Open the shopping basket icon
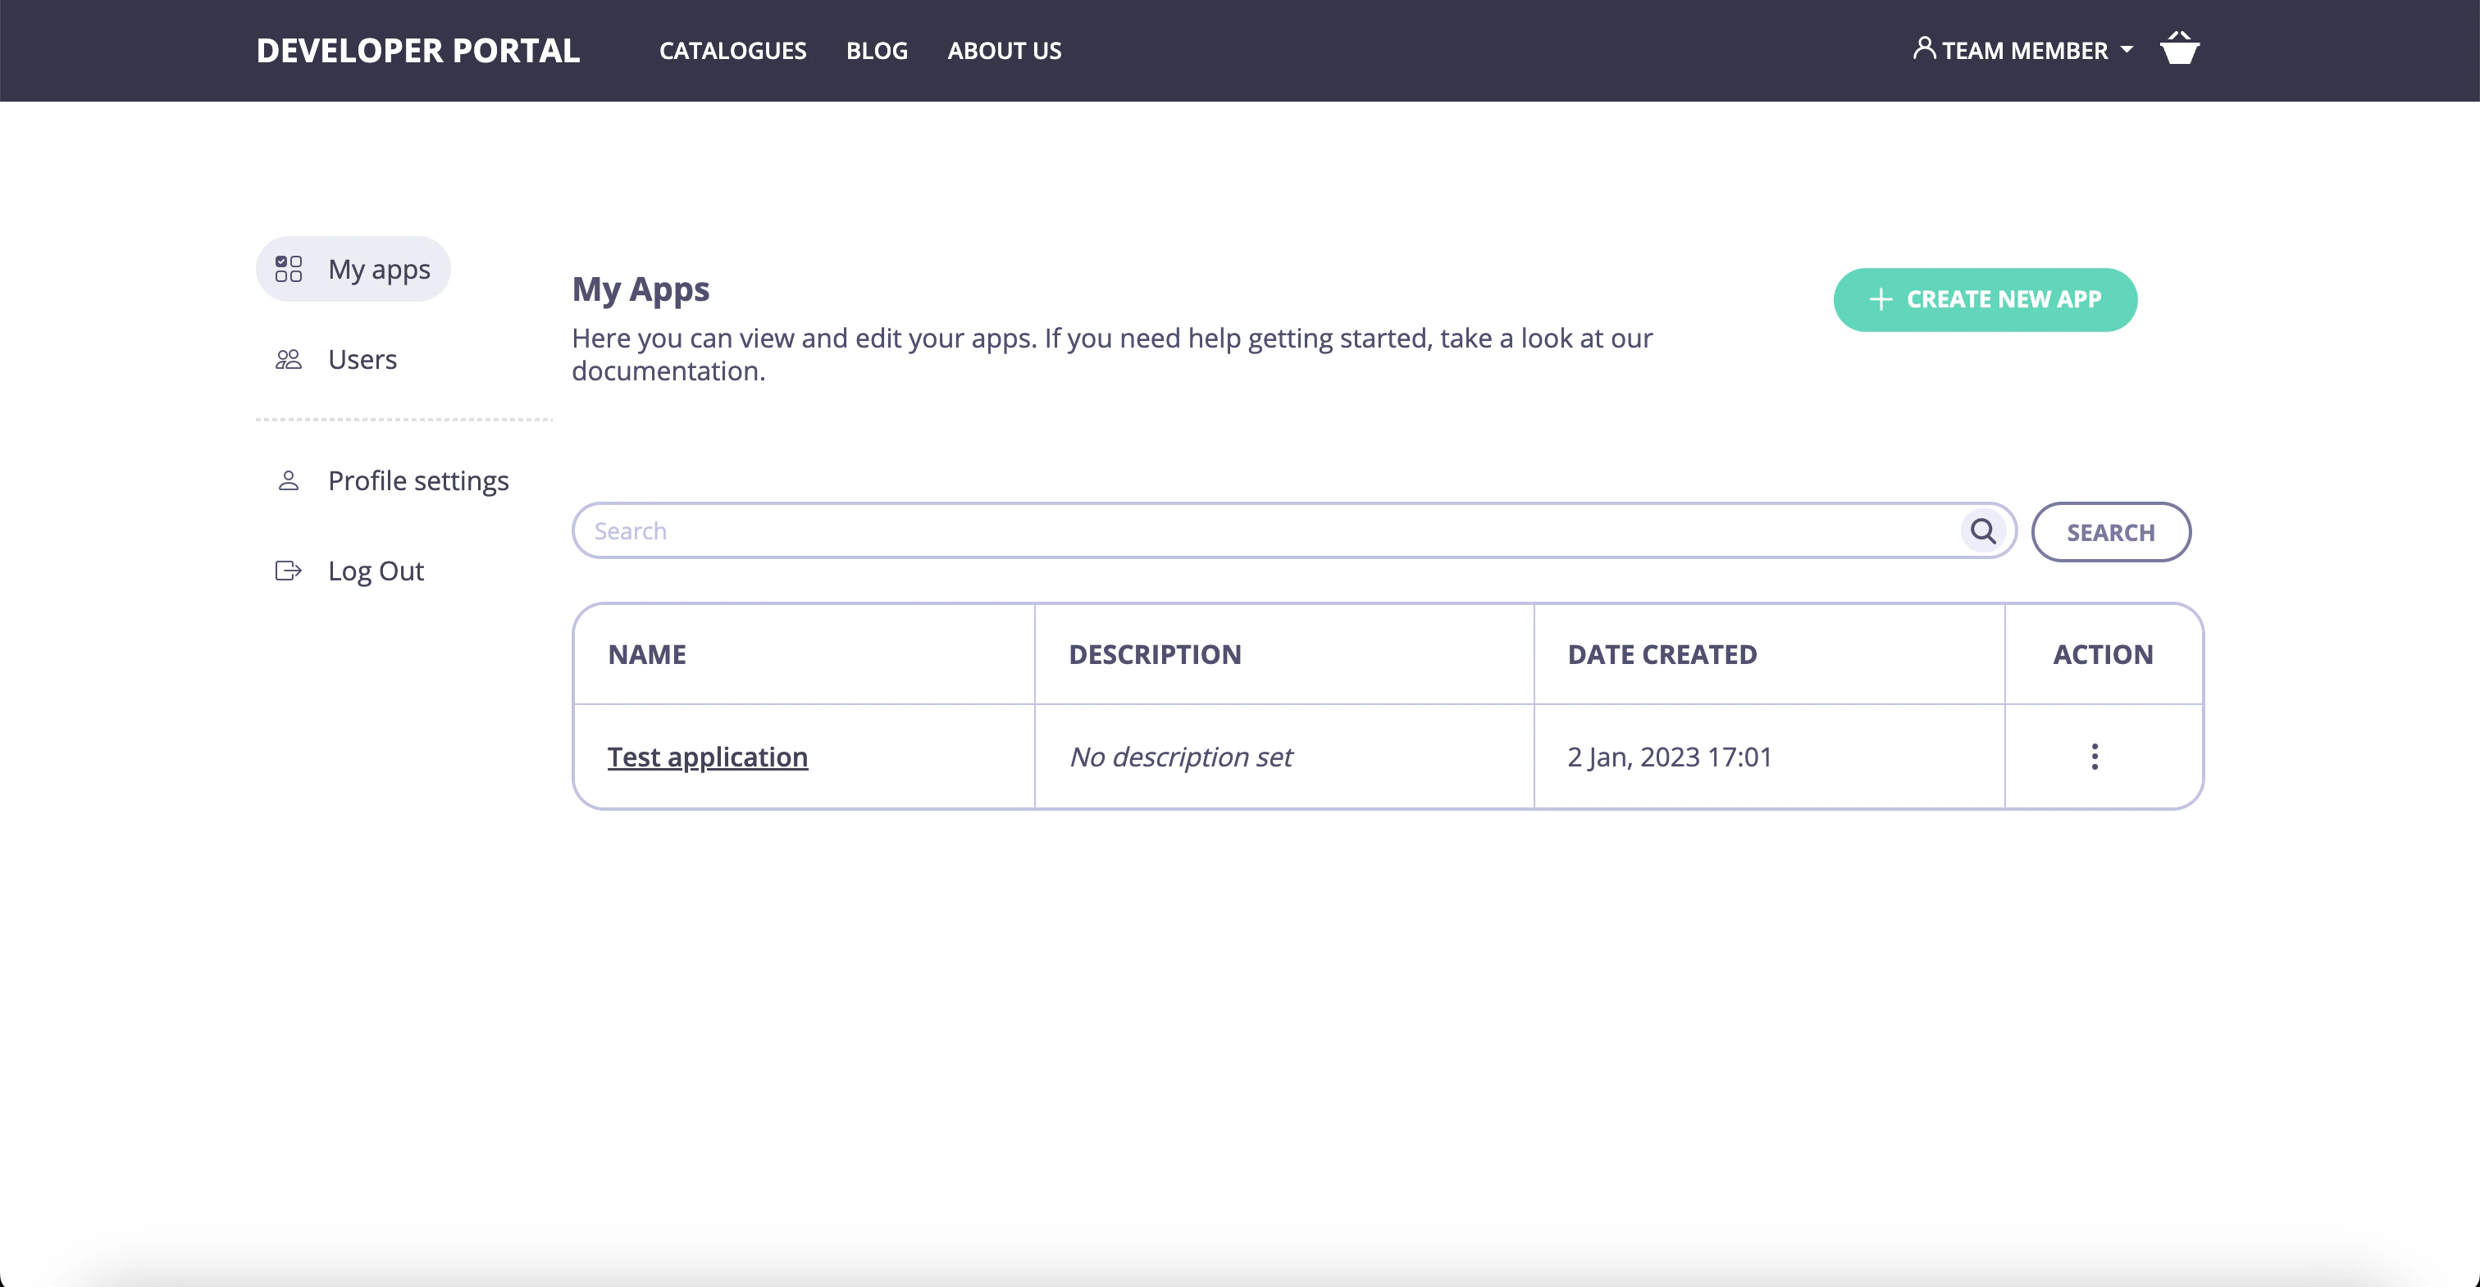This screenshot has width=2480, height=1287. (2180, 48)
